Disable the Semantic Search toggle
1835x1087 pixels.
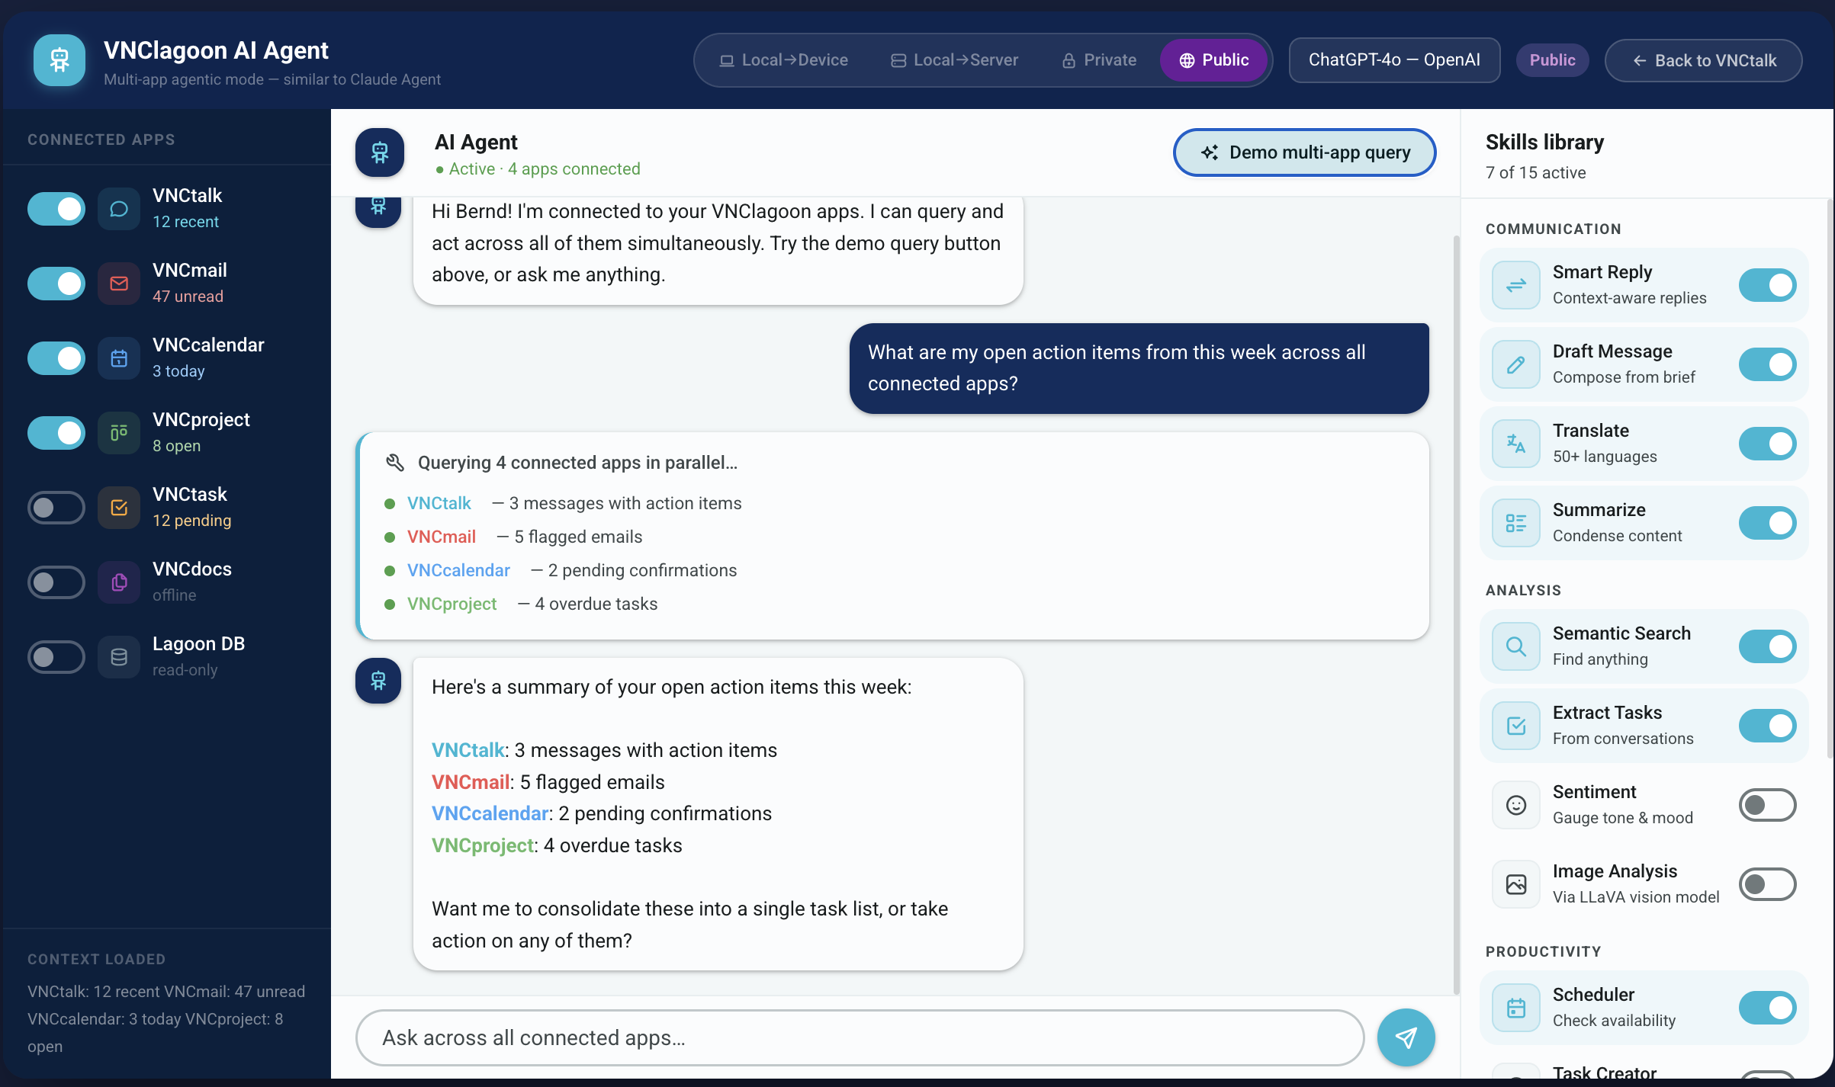point(1768,646)
